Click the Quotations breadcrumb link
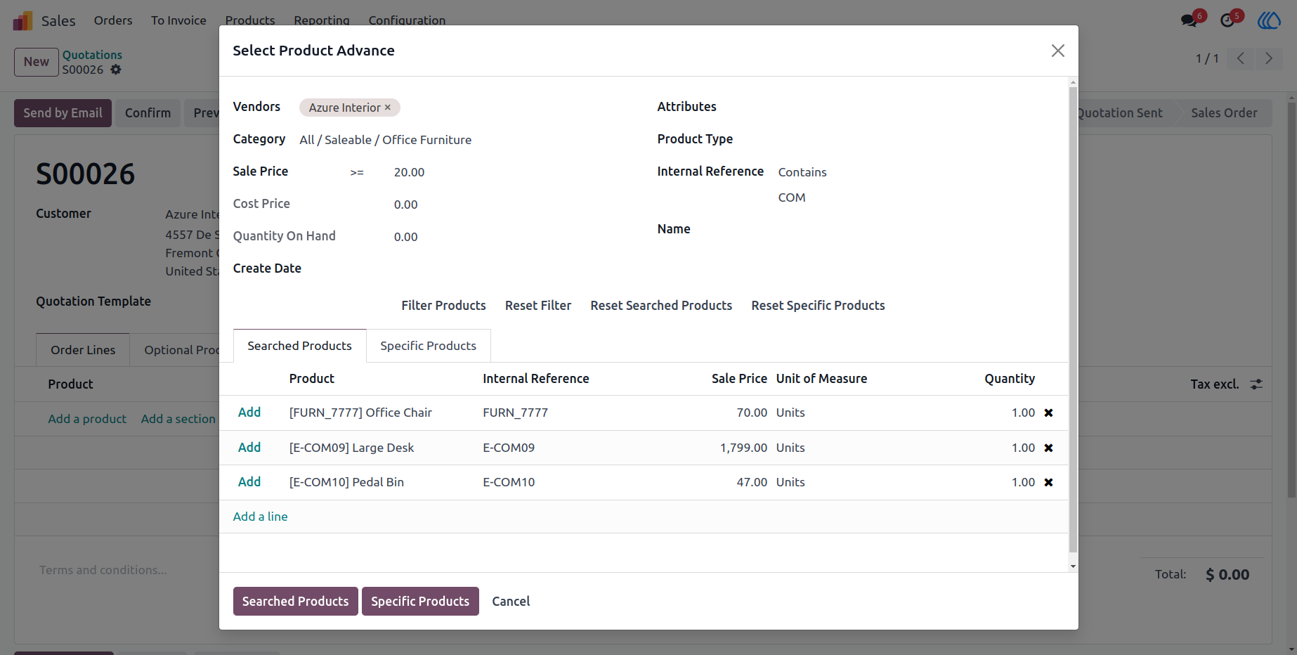1297x655 pixels. [x=92, y=55]
